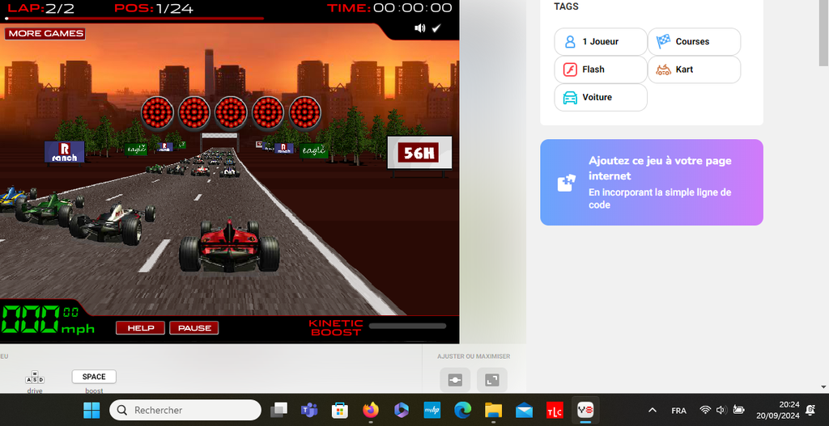Image resolution: width=829 pixels, height=426 pixels.
Task: Open the MORE GAMES link
Action: tap(45, 33)
